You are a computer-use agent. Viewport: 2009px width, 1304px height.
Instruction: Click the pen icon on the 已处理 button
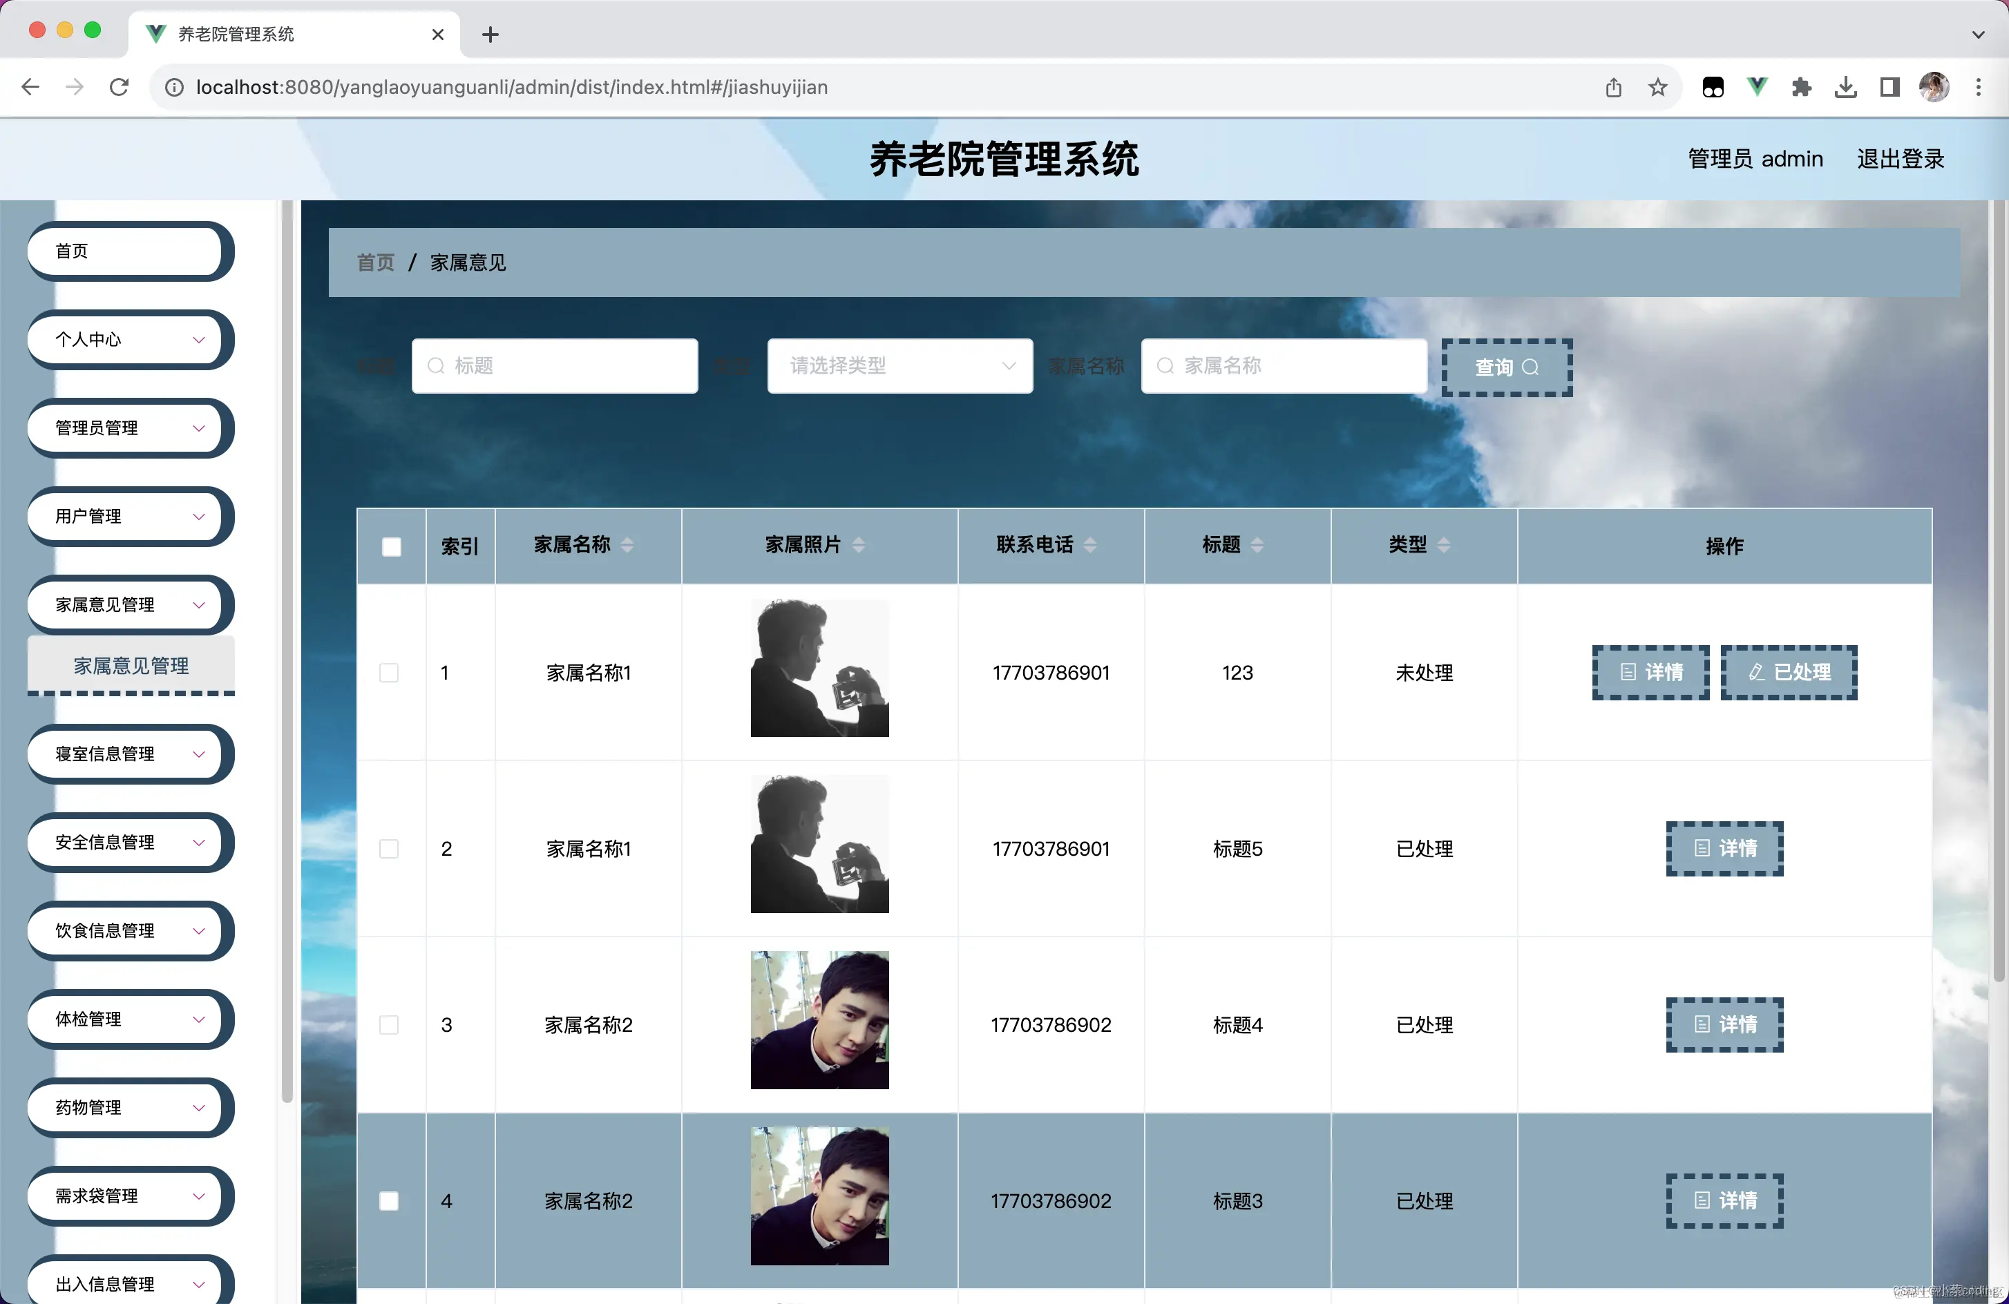point(1757,672)
